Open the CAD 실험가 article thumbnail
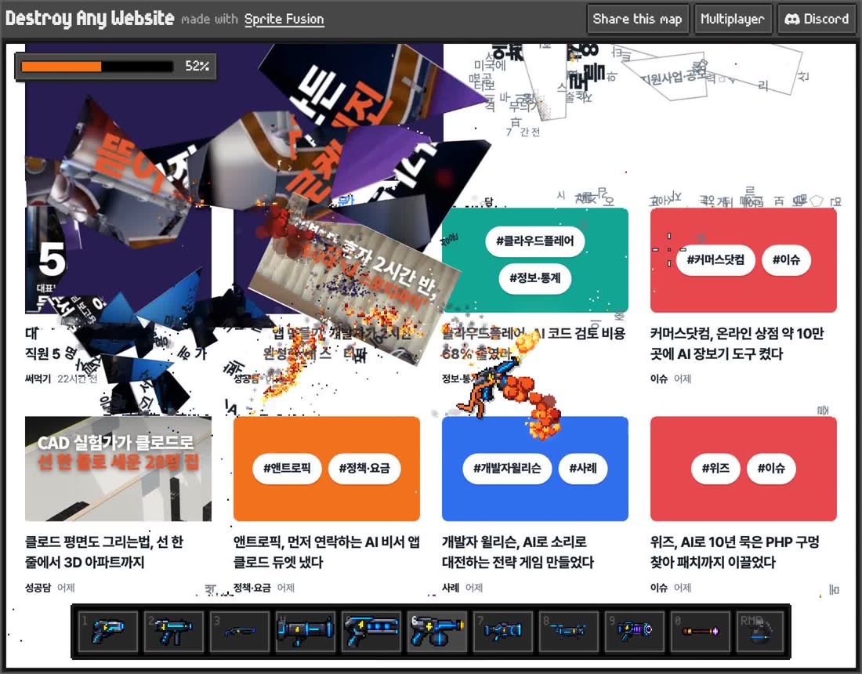The height and width of the screenshot is (674, 862). tap(118, 469)
